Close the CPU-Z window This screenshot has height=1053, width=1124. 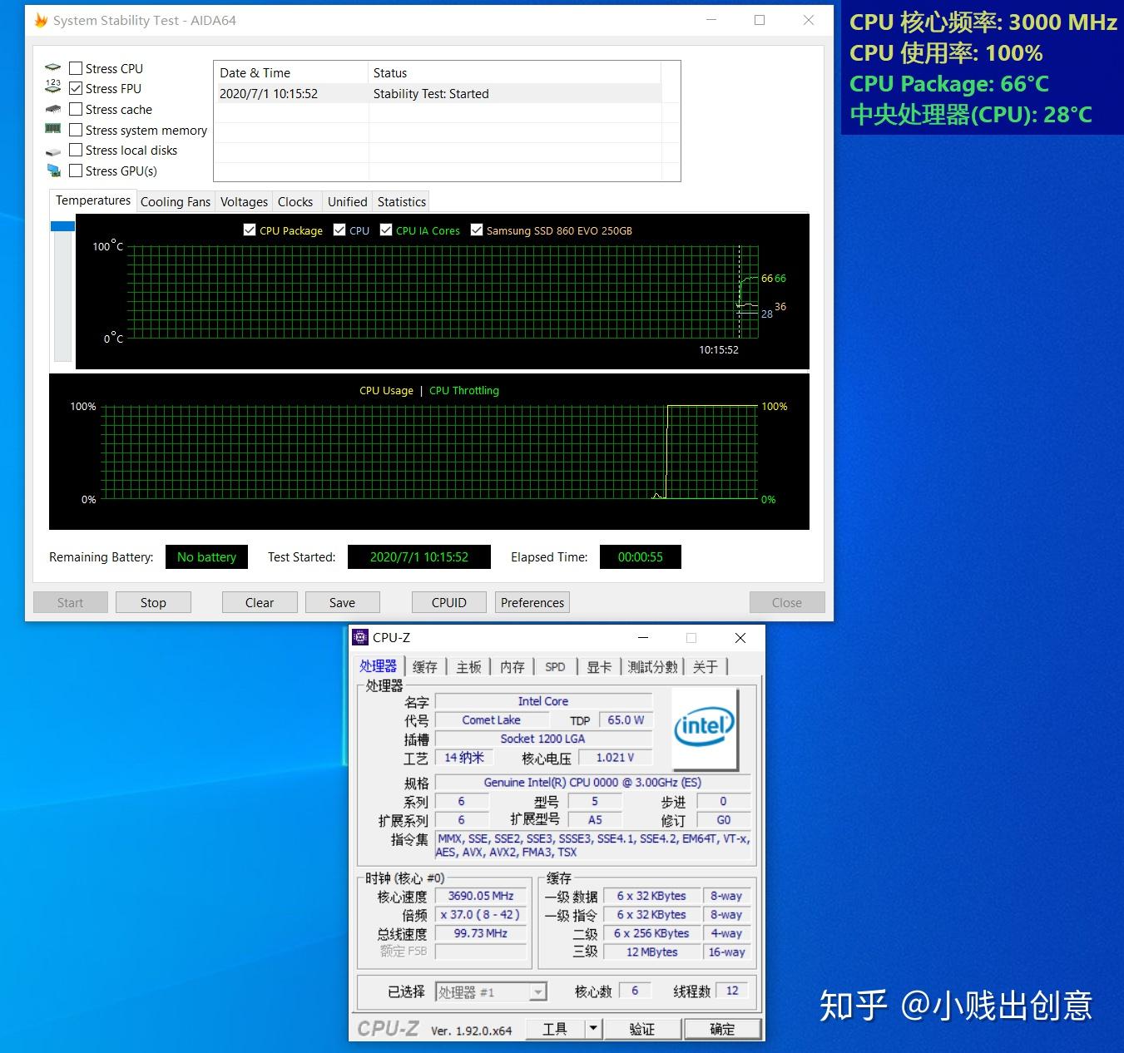click(740, 638)
